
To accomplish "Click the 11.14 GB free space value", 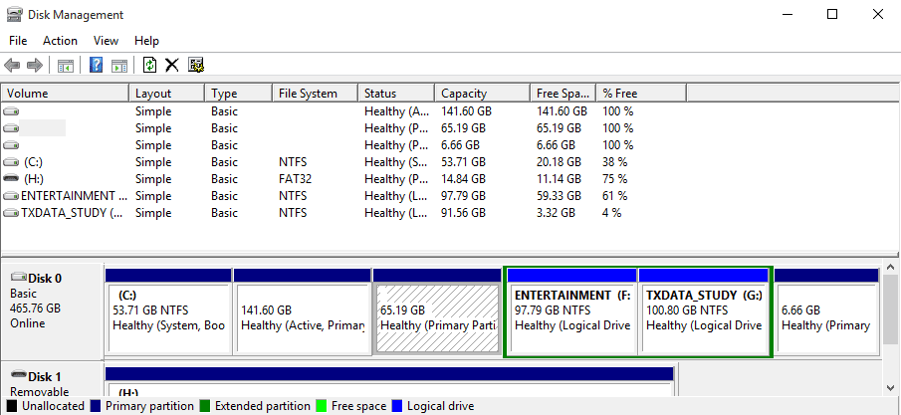I will click(559, 179).
